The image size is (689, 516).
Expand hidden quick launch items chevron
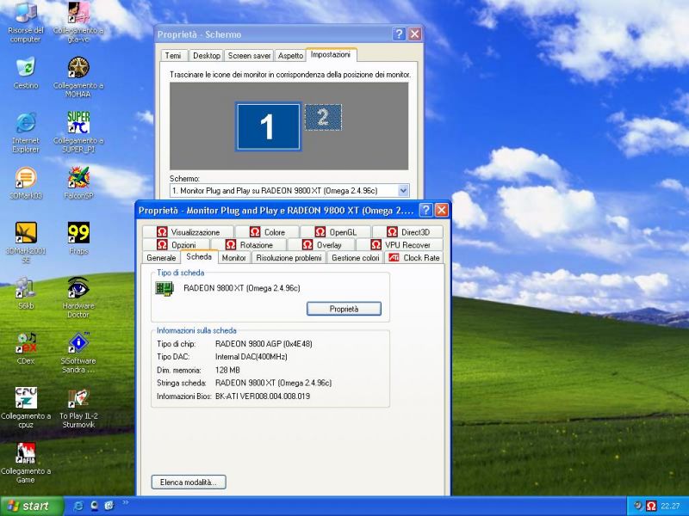[125, 502]
